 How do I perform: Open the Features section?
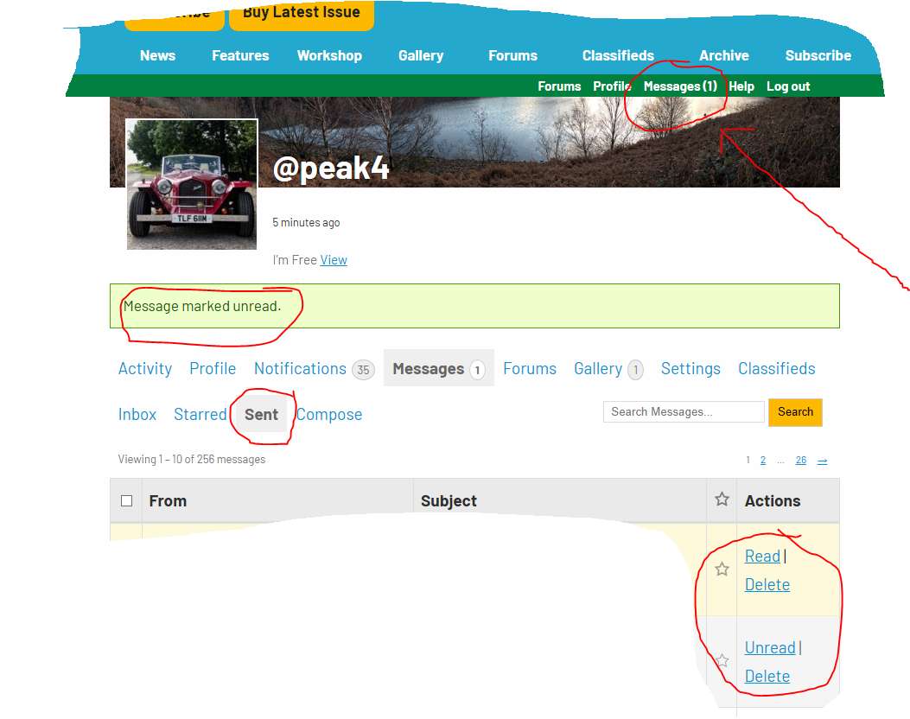[240, 55]
